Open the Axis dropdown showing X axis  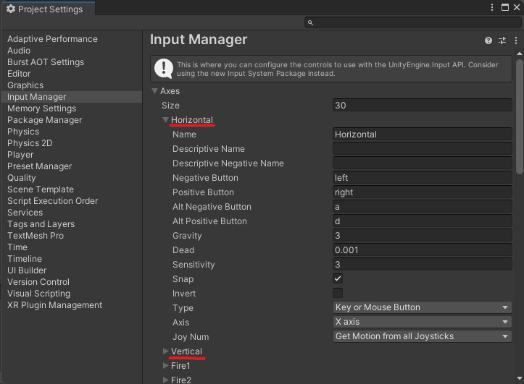pyautogui.click(x=422, y=322)
